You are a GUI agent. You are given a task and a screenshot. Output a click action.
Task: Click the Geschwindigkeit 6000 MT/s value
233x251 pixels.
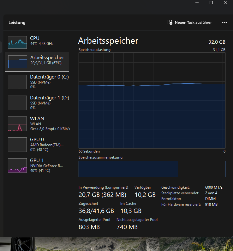click(214, 187)
